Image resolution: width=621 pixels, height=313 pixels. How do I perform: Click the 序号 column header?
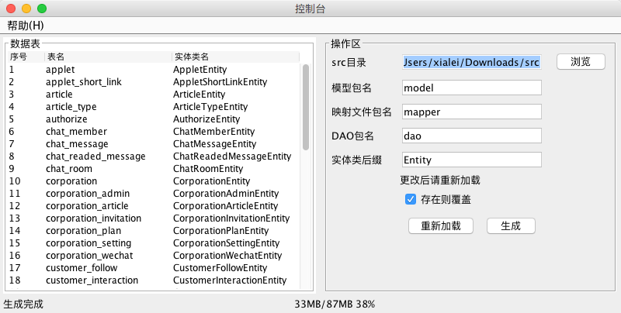[x=18, y=57]
